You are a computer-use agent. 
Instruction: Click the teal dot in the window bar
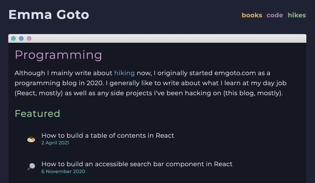pyautogui.click(x=13, y=39)
